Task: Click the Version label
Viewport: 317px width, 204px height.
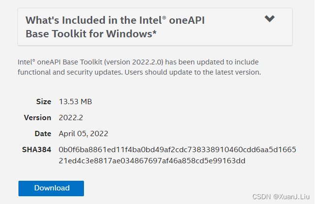Action: [37, 118]
